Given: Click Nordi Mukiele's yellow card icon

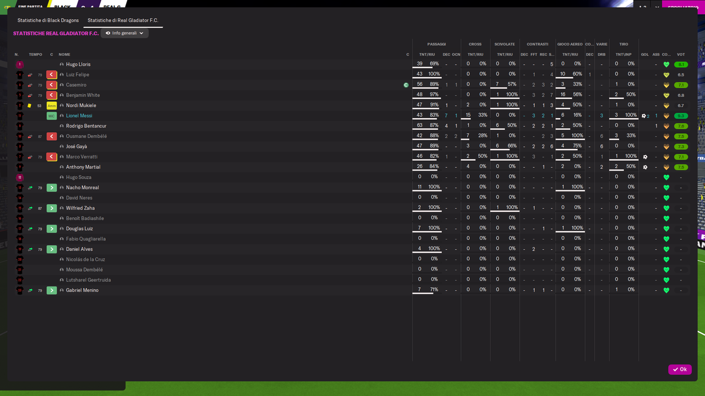Looking at the screenshot, I should [30, 106].
